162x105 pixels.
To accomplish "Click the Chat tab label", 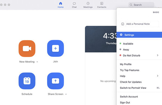I will click(x=74, y=7).
